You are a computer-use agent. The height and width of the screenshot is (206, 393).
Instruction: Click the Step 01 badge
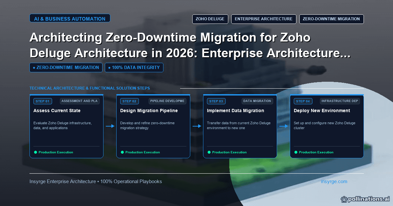pyautogui.click(x=43, y=101)
